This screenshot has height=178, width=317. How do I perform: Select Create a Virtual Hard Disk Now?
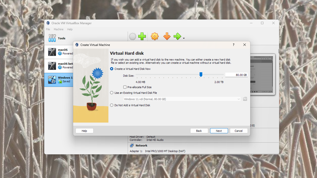coord(112,69)
